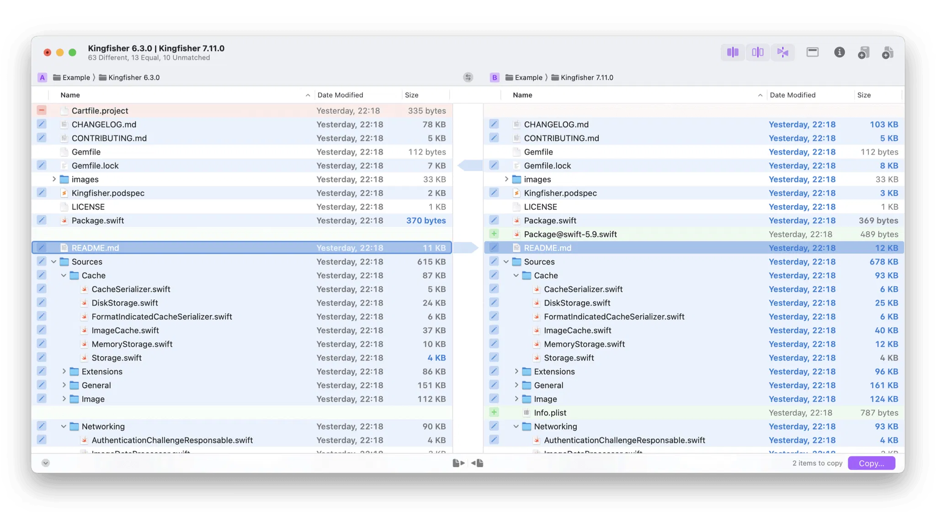Toggle the difference marker beside left CHANGELOG.md
Screen dimensions: 936x512
coord(42,124)
